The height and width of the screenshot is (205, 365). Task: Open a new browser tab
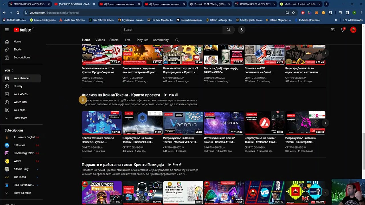click(x=326, y=4)
